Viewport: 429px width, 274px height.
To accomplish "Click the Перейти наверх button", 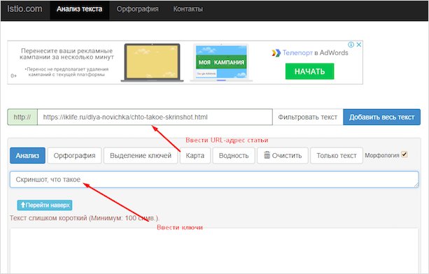I will coord(45,206).
